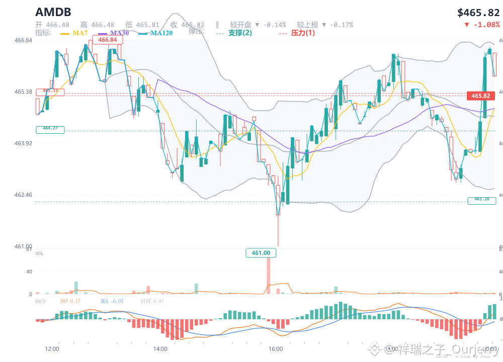Viewport: 503px width, 362px height.
Task: Click the MACD indicator label
Action: (40, 301)
